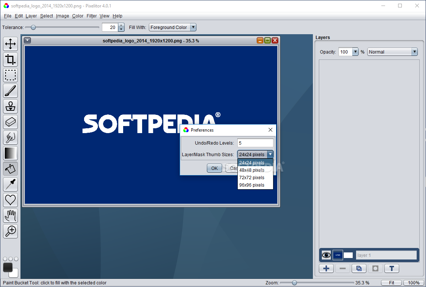Image resolution: width=426 pixels, height=287 pixels.
Task: Select the layer 1 image thumbnail
Action: pyautogui.click(x=338, y=255)
